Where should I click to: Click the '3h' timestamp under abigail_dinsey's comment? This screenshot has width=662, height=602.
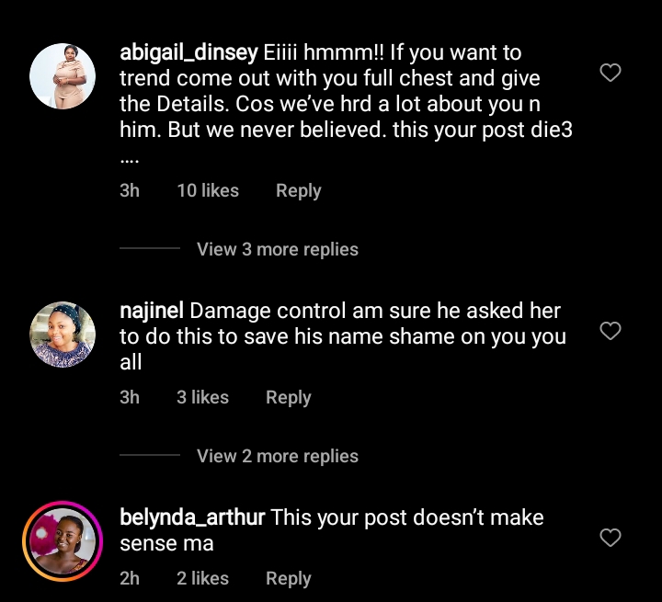pos(130,190)
